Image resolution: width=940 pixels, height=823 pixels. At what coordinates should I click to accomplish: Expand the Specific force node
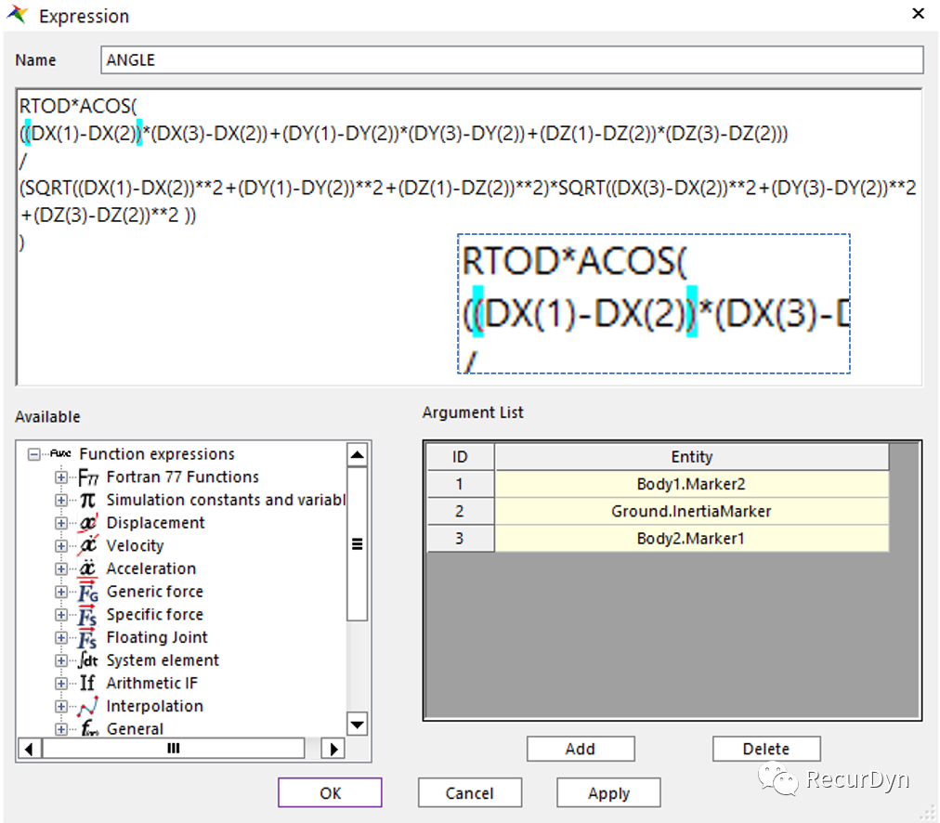pyautogui.click(x=61, y=615)
